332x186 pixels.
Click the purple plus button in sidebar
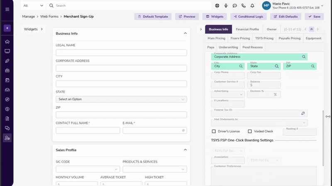click(7, 28)
